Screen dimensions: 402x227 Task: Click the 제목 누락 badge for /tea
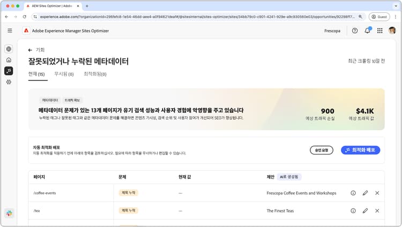click(x=129, y=210)
